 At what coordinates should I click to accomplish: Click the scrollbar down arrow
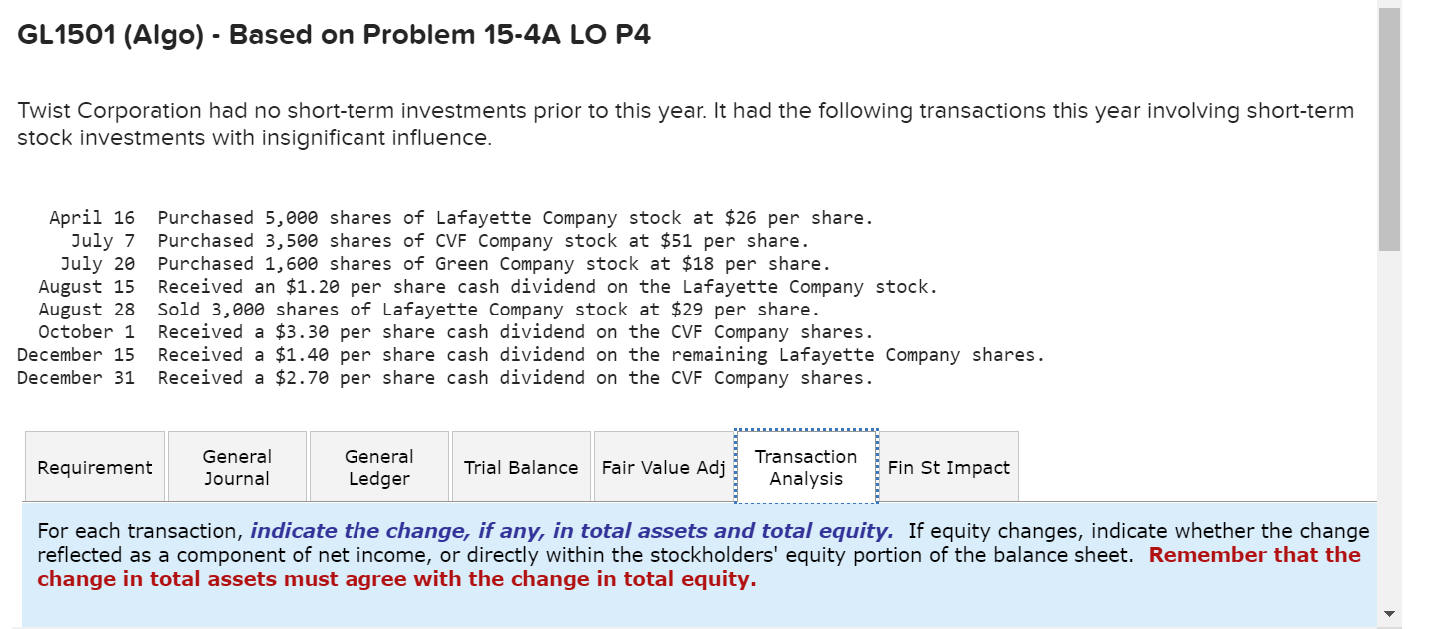[1391, 612]
